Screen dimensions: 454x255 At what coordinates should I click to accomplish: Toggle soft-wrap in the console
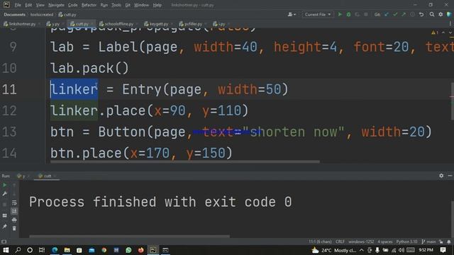pos(14,203)
